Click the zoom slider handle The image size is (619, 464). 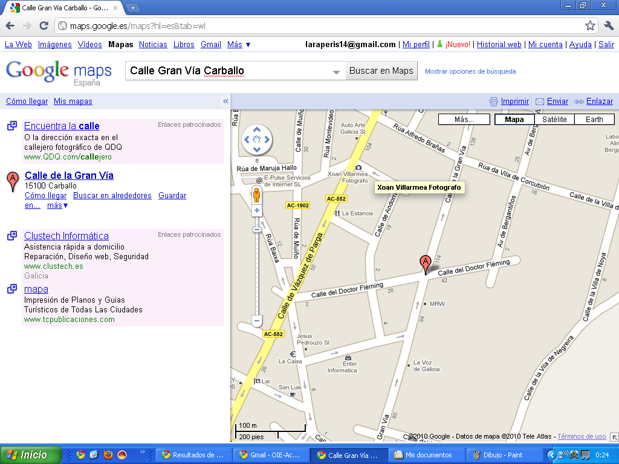coord(256,230)
